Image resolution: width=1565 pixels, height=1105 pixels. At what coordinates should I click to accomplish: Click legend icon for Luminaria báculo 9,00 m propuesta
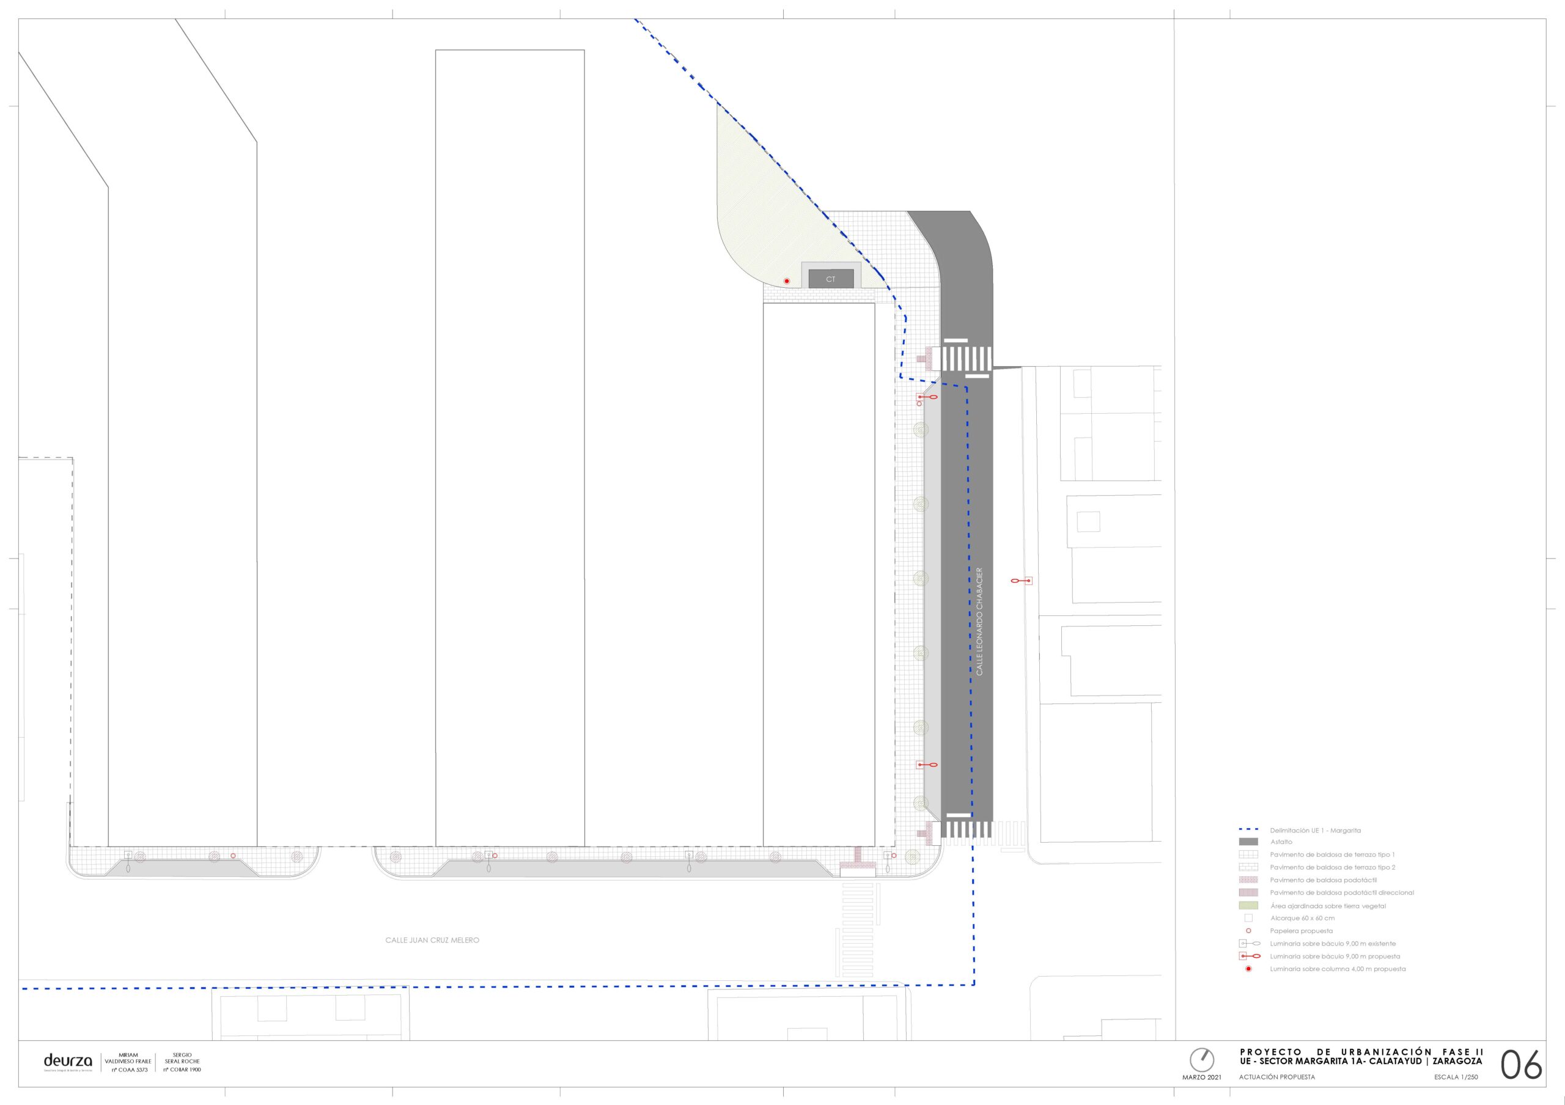(x=1250, y=956)
